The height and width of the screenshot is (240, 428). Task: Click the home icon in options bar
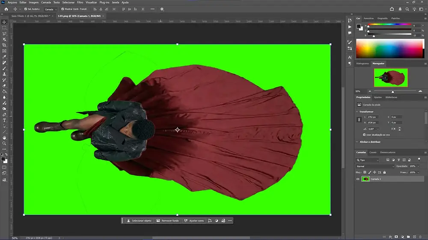[x=6, y=9]
